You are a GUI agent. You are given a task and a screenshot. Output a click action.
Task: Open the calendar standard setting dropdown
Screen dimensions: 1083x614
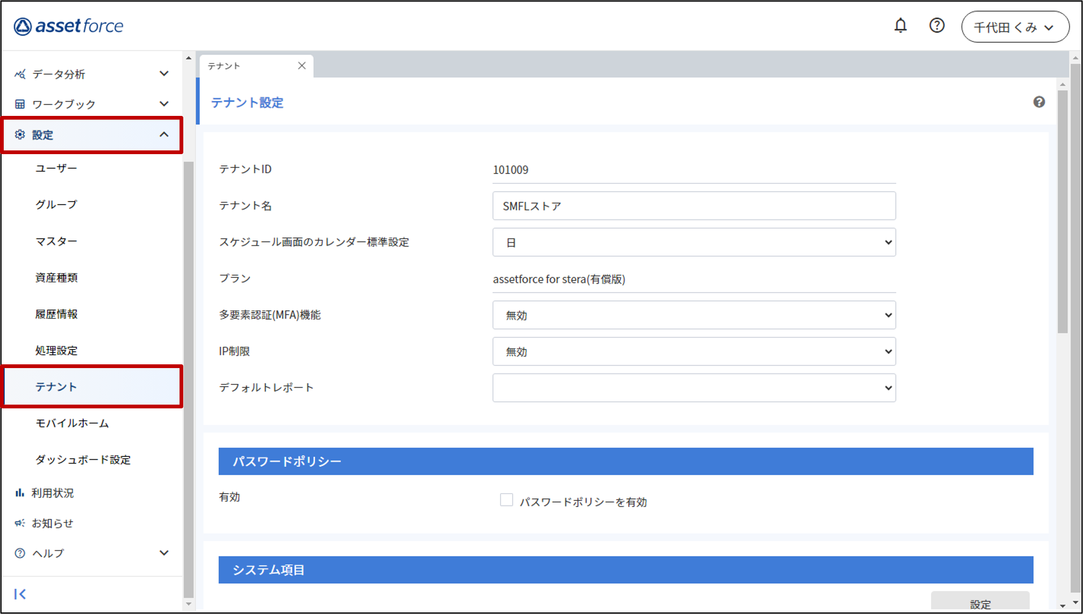(694, 243)
